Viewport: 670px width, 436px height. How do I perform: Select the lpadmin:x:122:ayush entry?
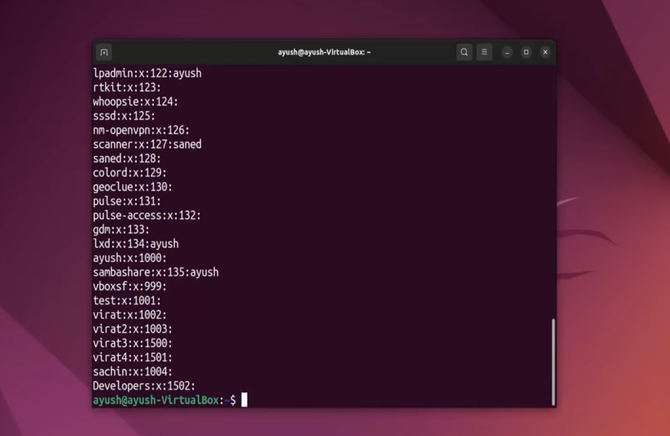pyautogui.click(x=147, y=73)
